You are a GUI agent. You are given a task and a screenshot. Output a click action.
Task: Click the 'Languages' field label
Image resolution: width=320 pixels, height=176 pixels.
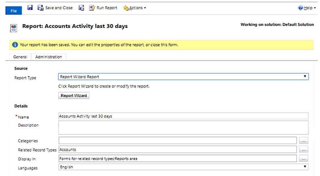[28, 168]
